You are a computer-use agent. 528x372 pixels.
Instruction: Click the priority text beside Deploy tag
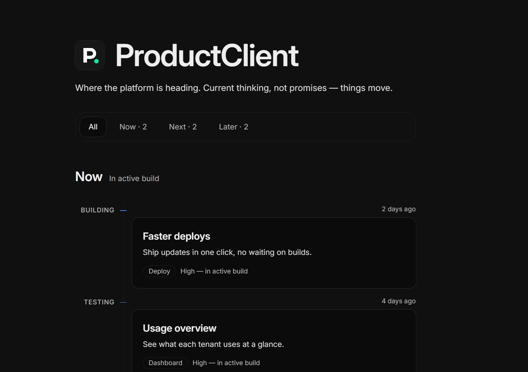pos(214,271)
